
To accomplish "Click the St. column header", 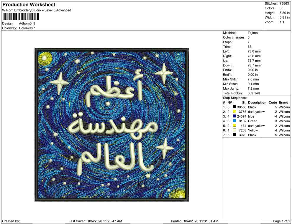I will coord(244,103).
